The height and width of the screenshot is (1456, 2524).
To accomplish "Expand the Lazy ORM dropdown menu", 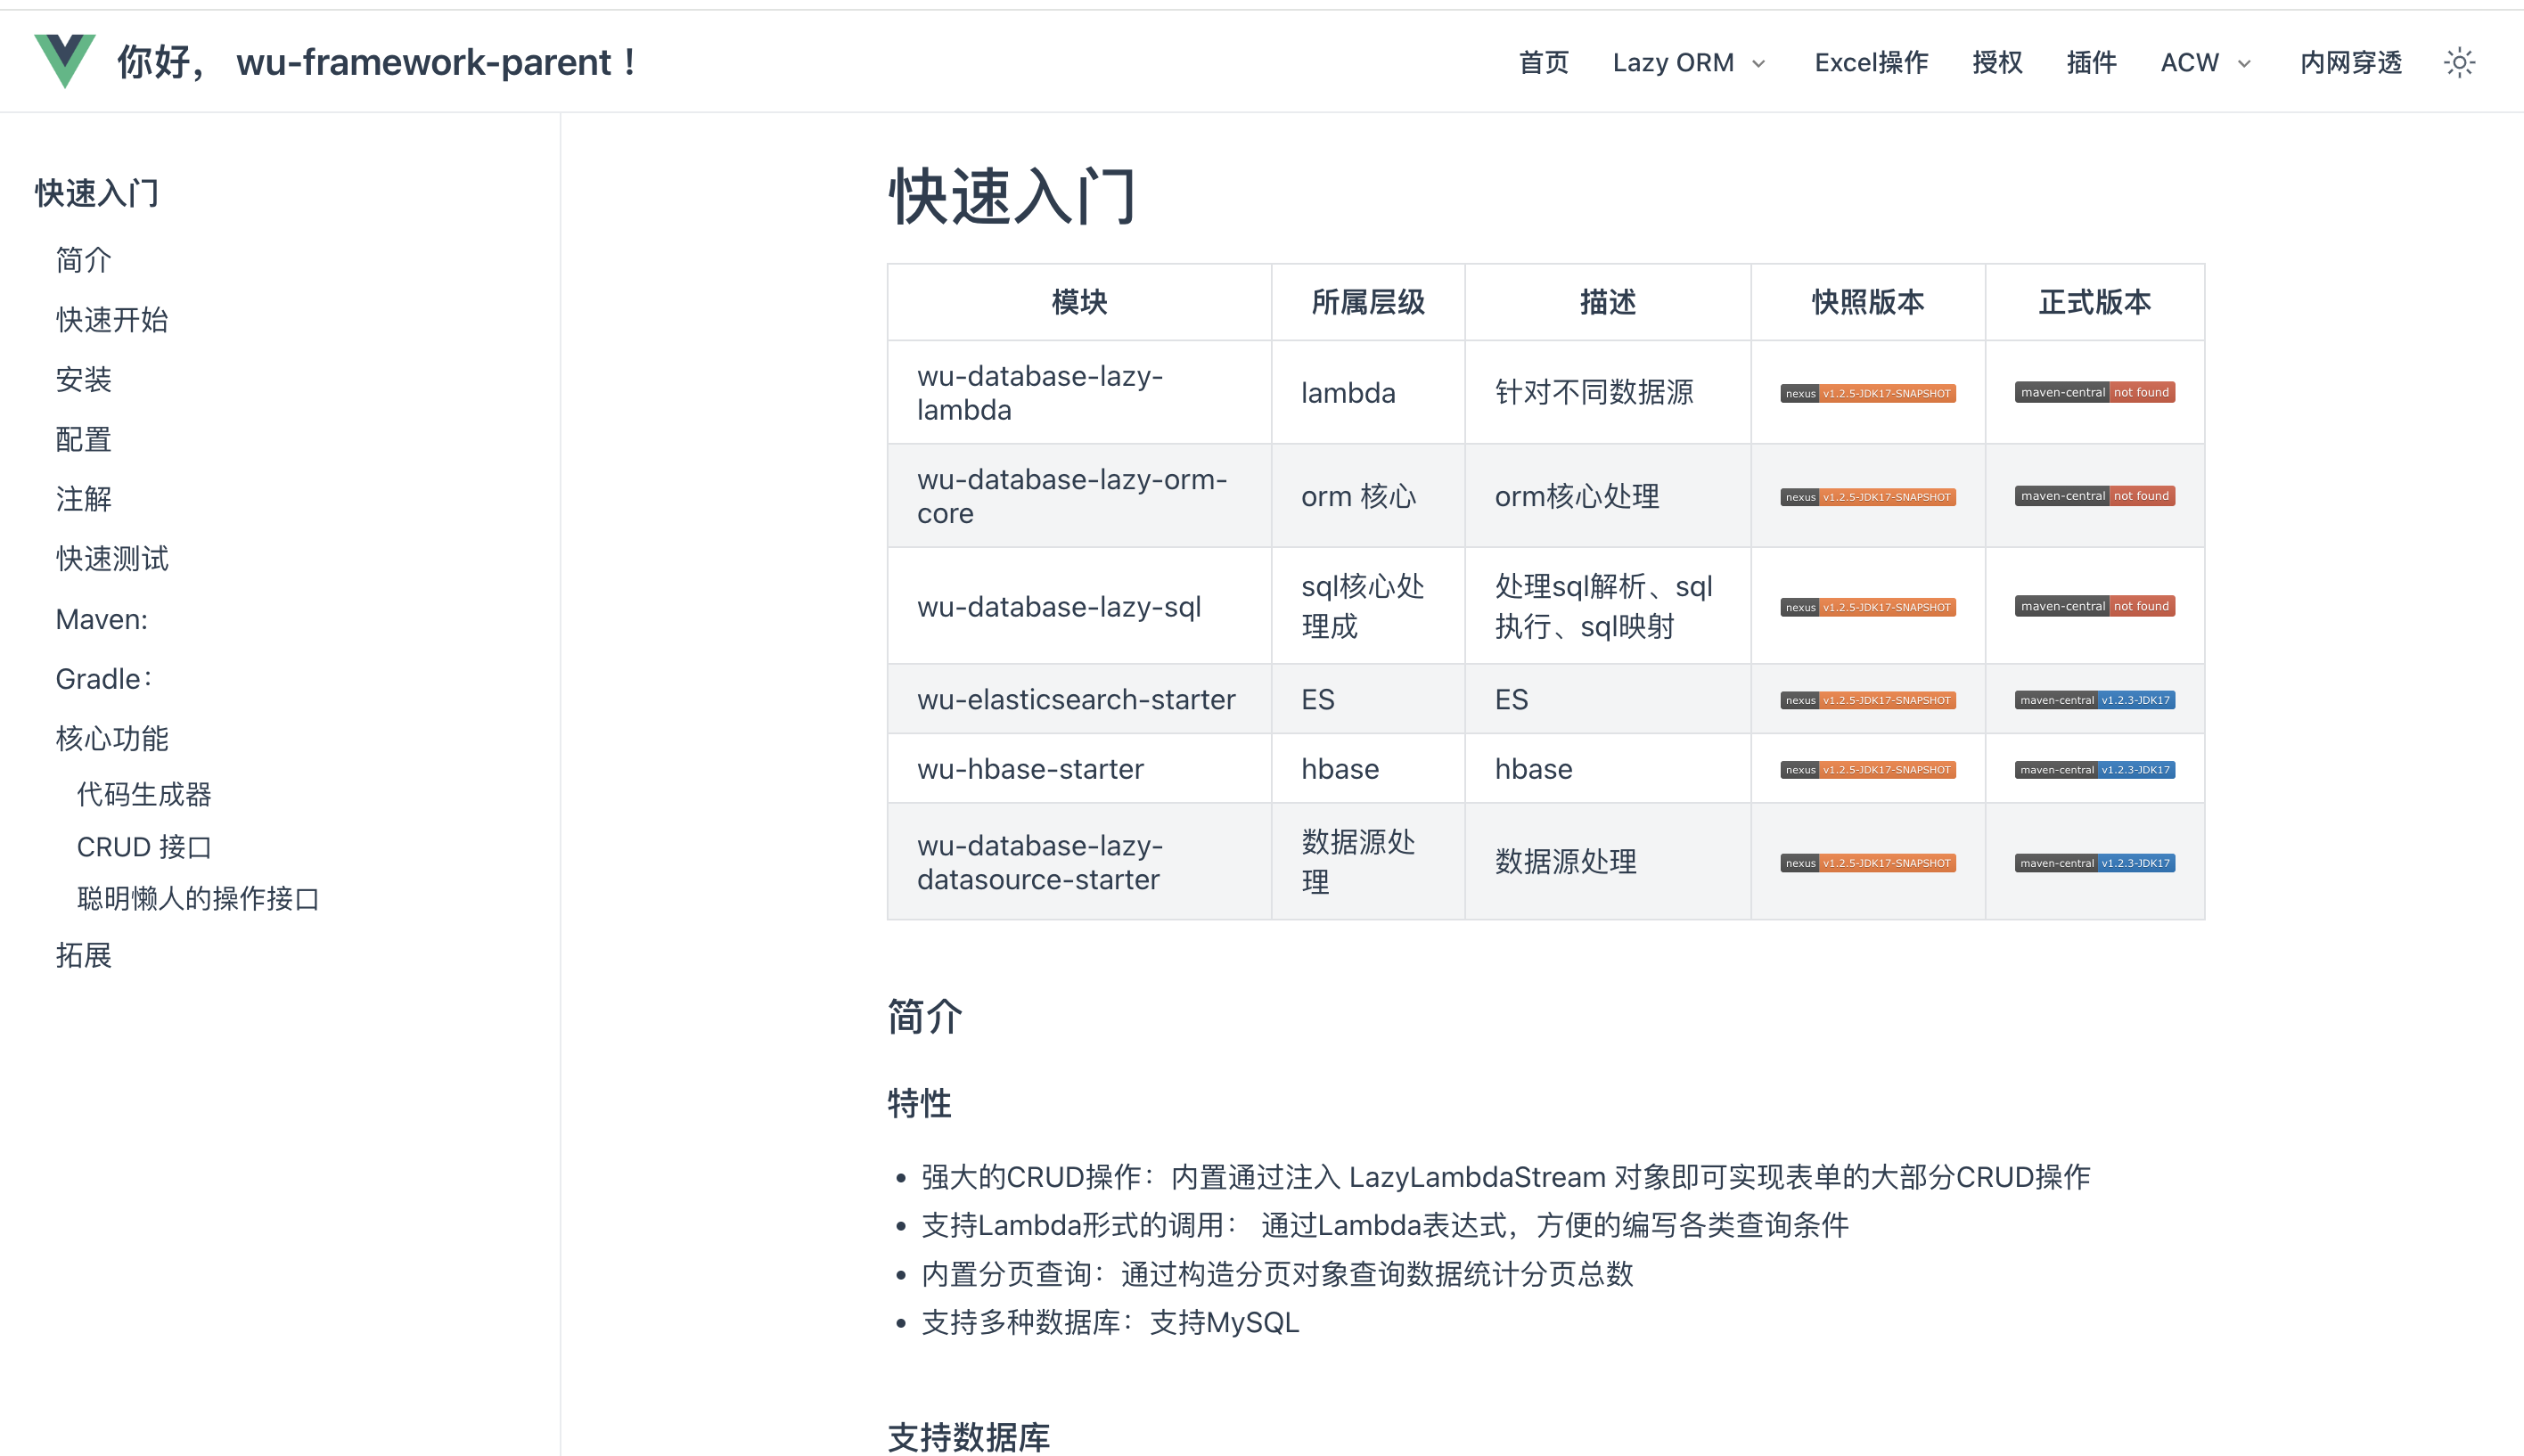I will (x=1688, y=62).
